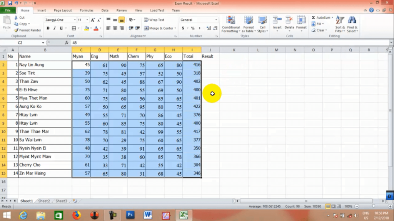Open Sort & Filter menu

340,24
